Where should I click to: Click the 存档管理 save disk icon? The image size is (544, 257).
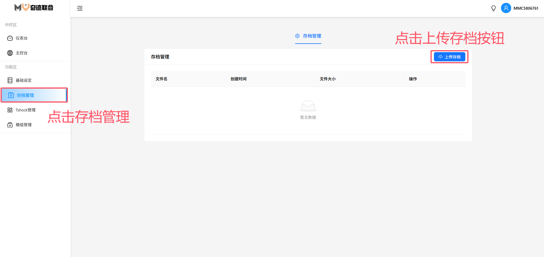[x=11, y=95]
